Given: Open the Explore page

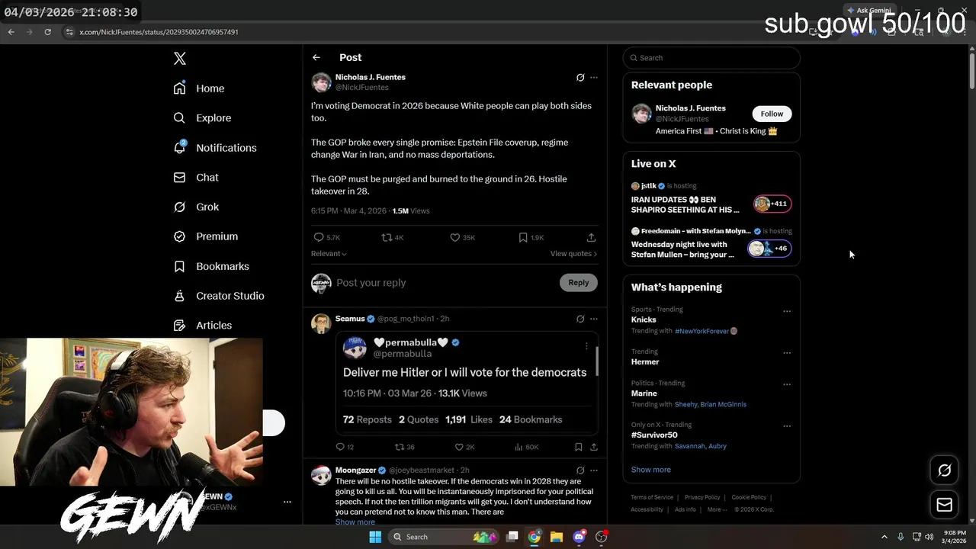Looking at the screenshot, I should click(202, 118).
